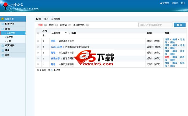Screen dimensions: 188x116
Task: Switch to the 全部 (5) tab
Action: (x=42, y=25)
